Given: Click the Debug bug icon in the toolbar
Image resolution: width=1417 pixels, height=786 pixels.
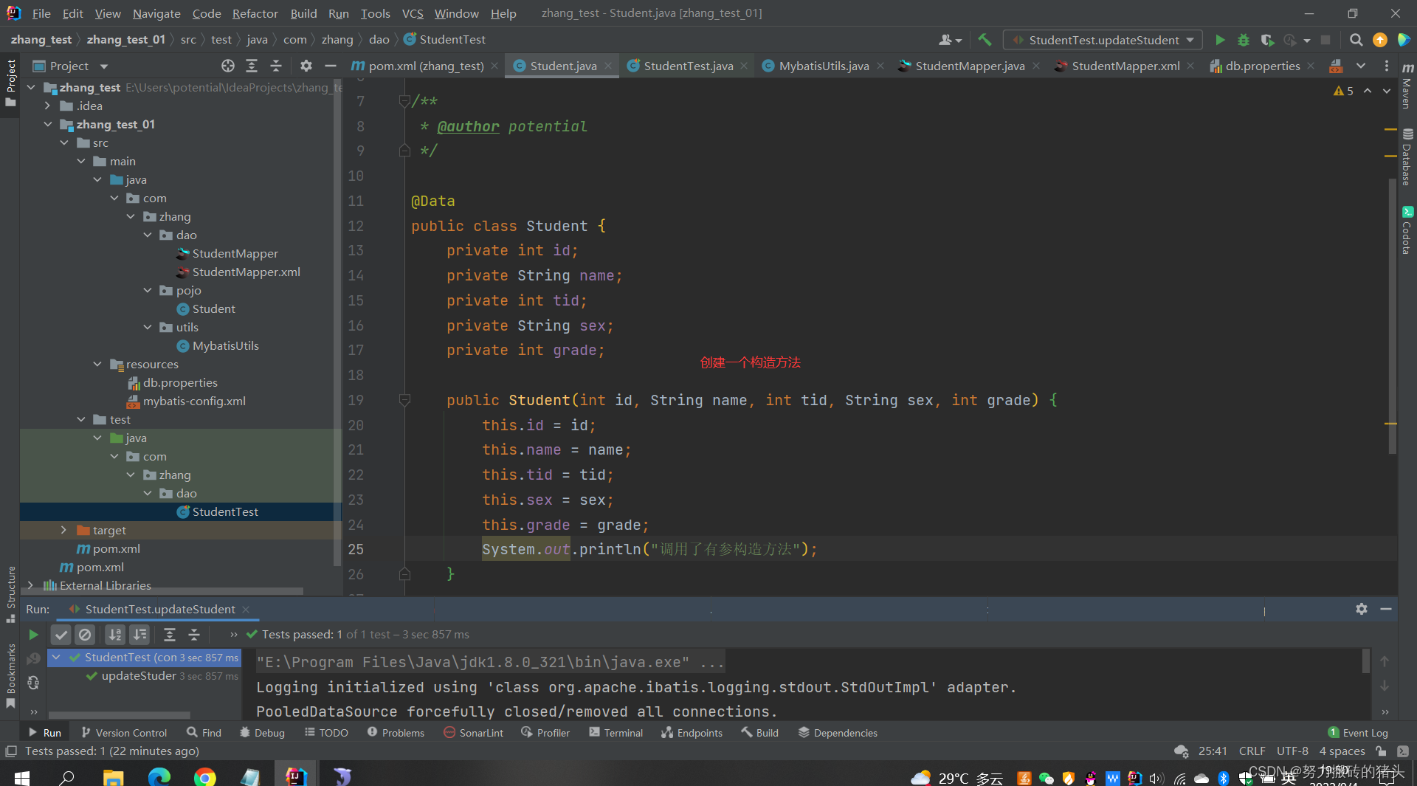Looking at the screenshot, I should click(x=1244, y=40).
